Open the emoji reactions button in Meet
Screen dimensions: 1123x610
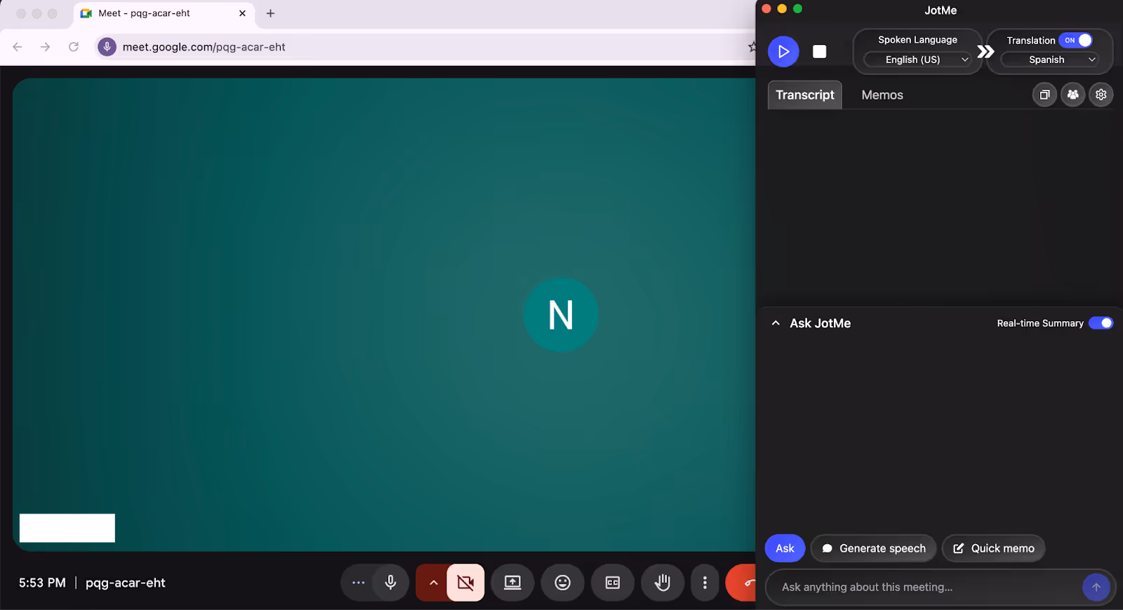point(562,583)
